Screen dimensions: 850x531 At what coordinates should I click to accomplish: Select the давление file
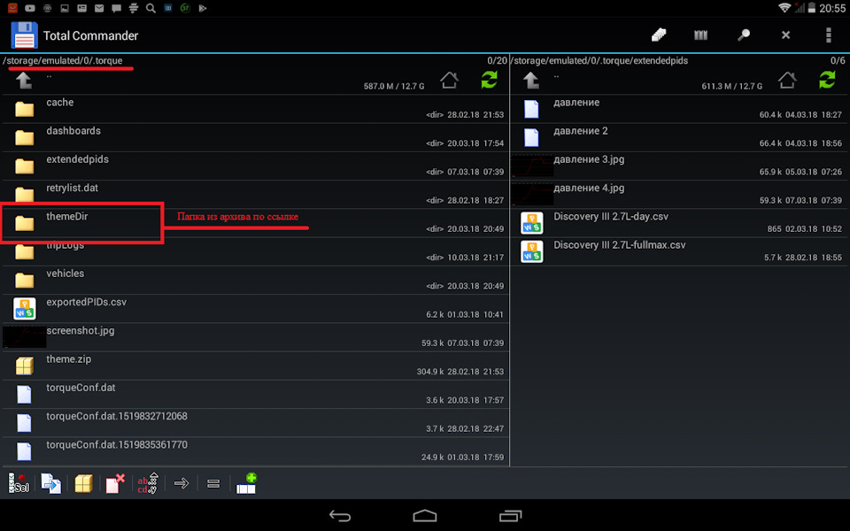pos(680,109)
